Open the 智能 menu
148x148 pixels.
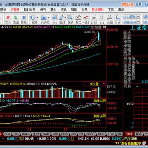pos(74,10)
